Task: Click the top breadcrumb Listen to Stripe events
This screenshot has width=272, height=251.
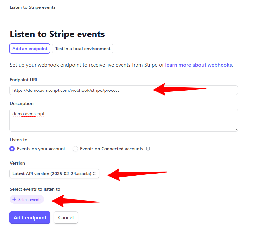Action: [33, 7]
